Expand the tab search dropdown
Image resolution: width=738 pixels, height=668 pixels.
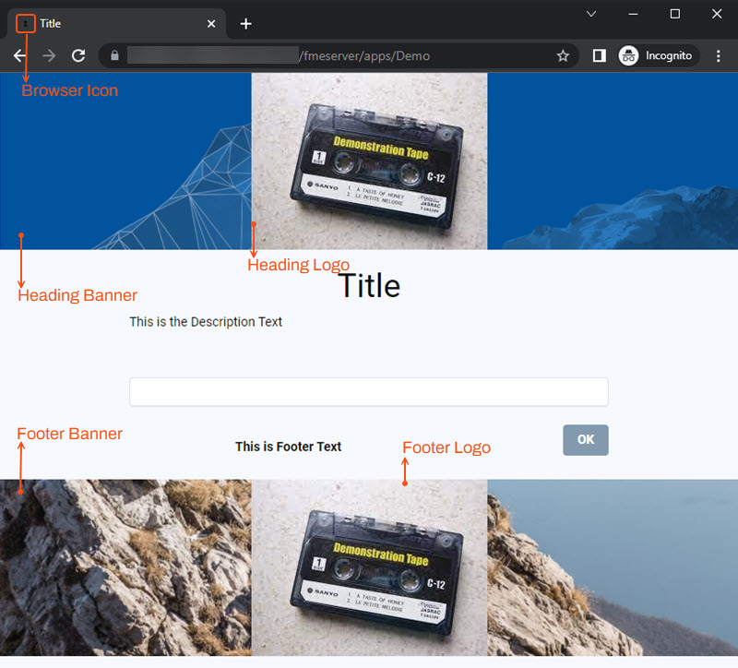591,14
